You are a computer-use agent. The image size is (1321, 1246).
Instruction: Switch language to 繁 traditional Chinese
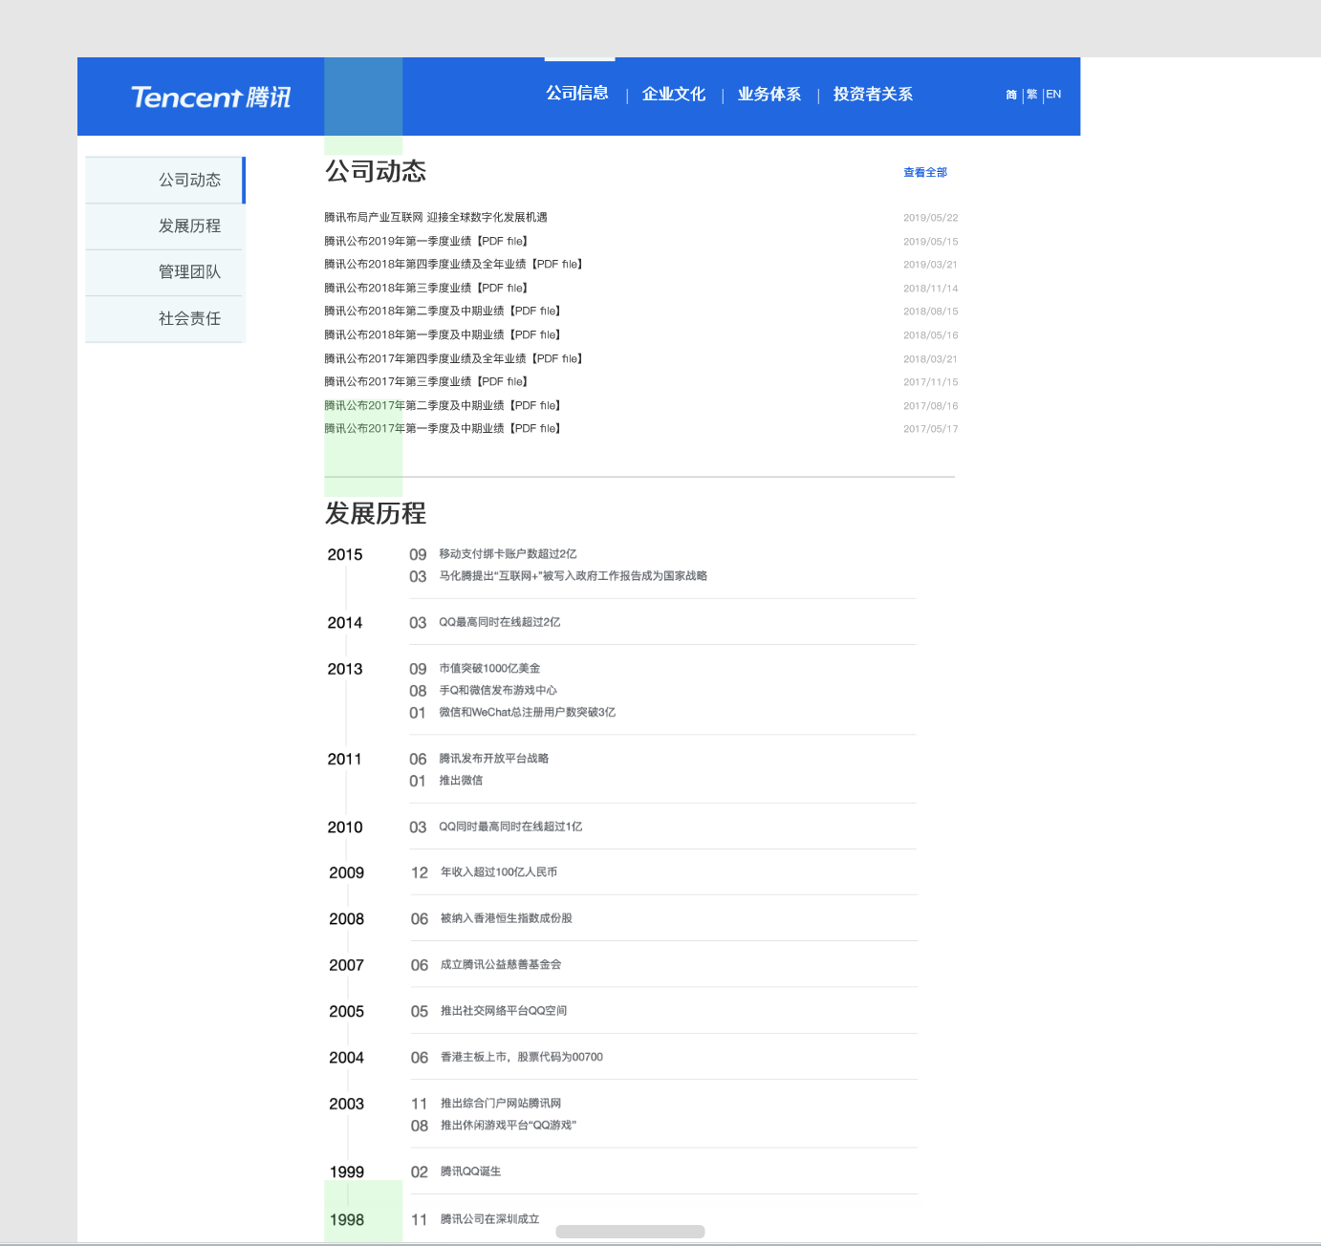coord(1032,95)
